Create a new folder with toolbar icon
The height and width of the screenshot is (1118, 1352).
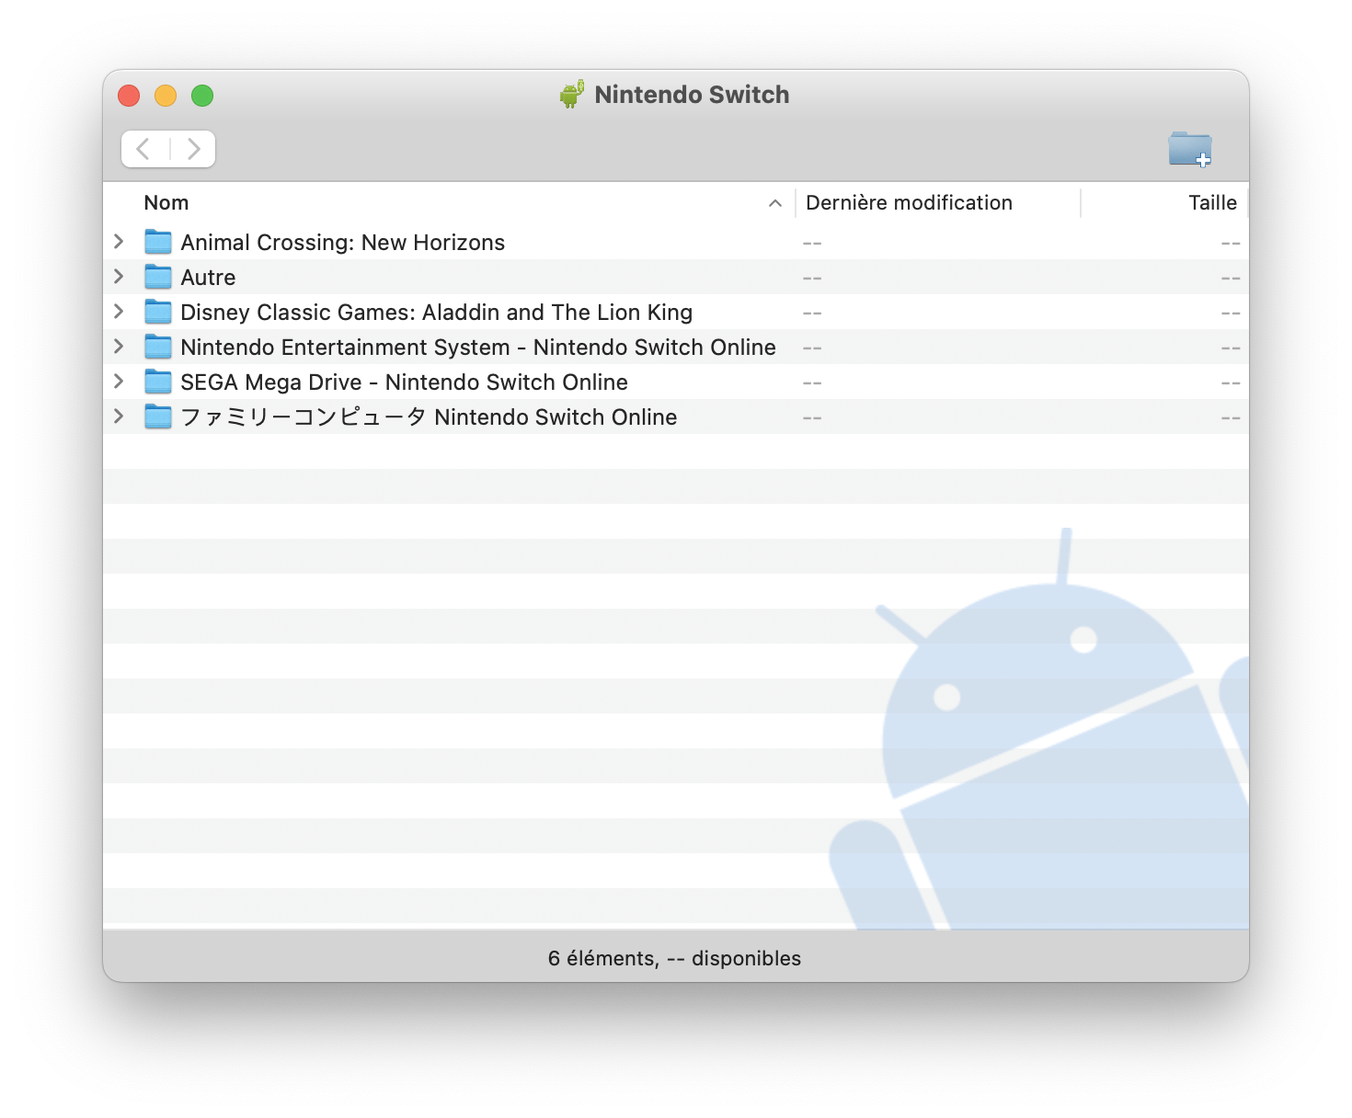click(x=1190, y=149)
